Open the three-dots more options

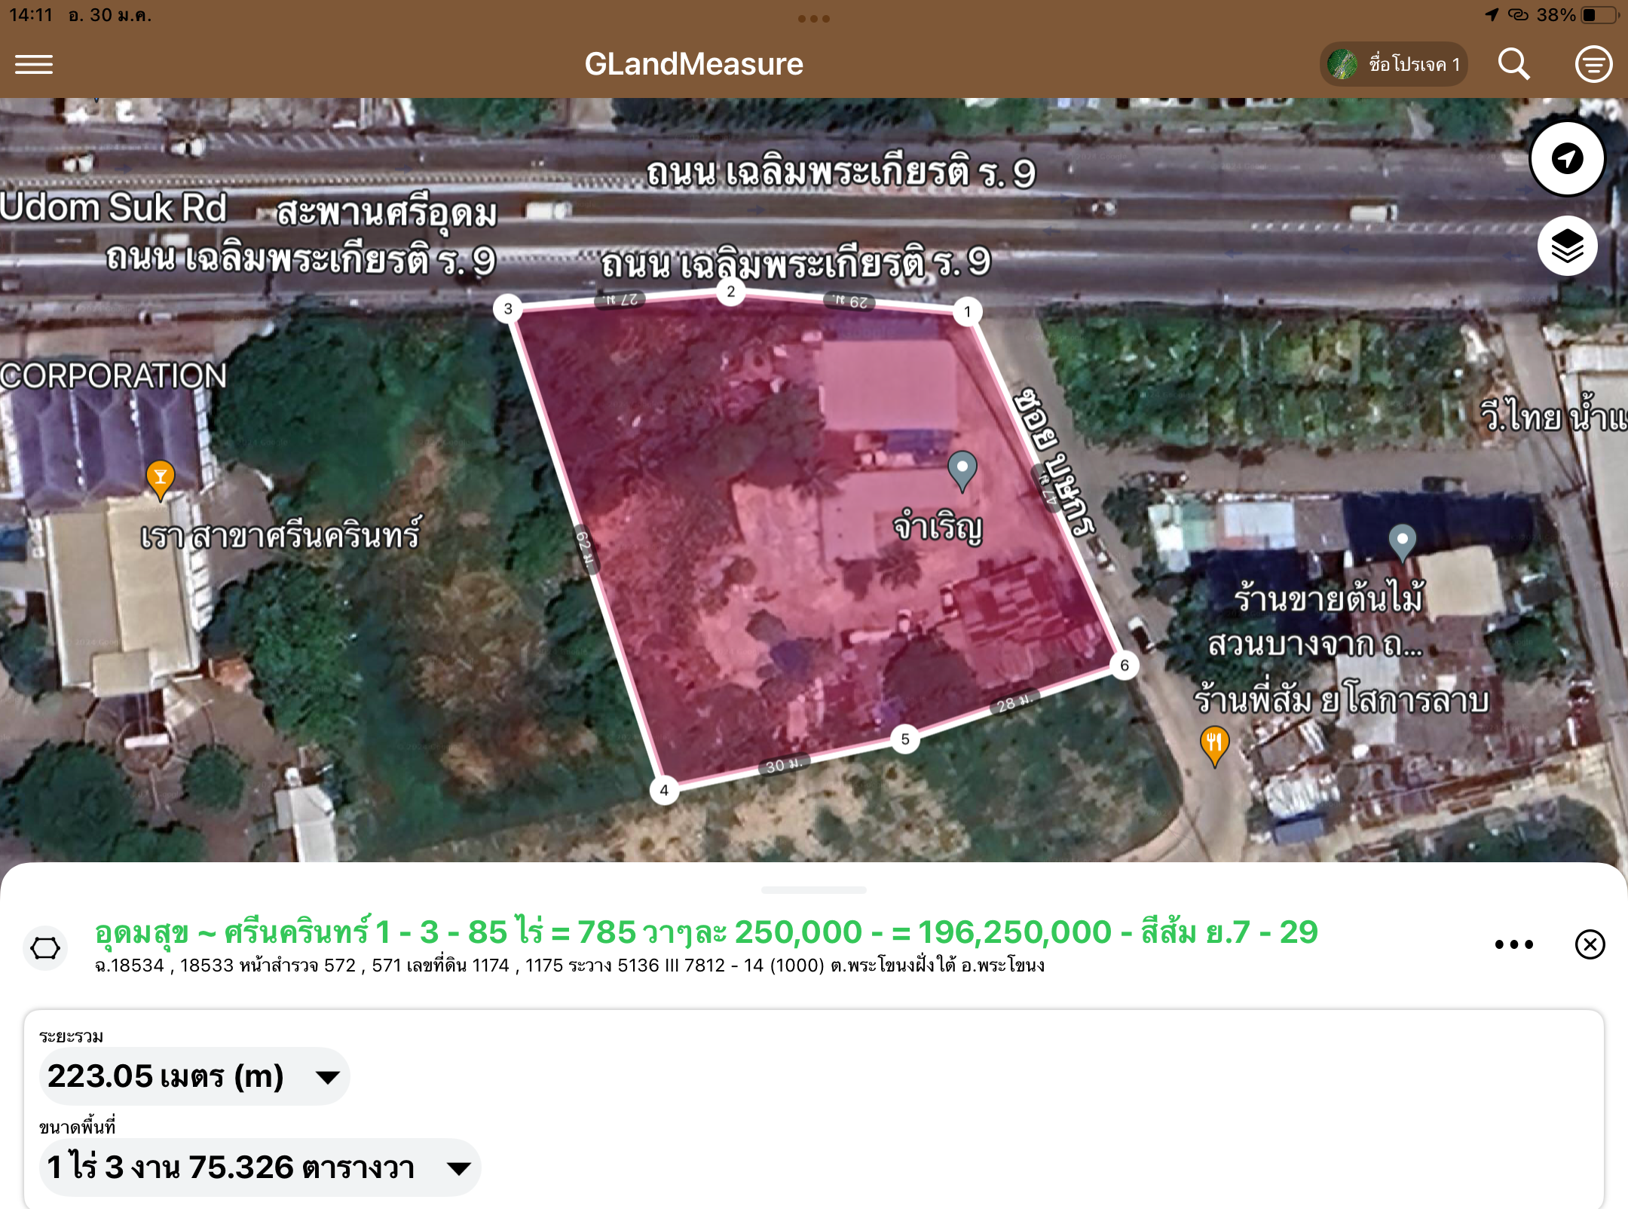1513,944
